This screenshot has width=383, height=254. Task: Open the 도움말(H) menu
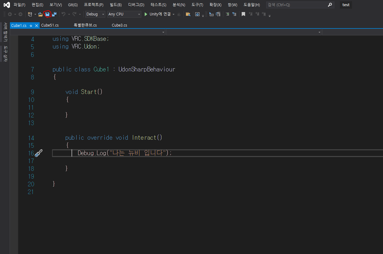click(252, 5)
